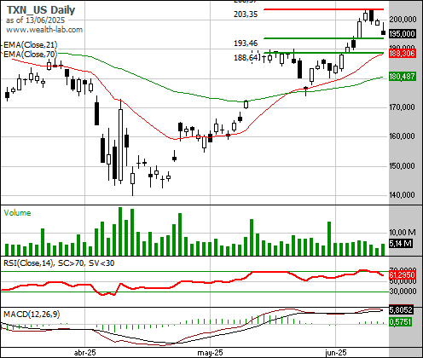Click the 30,0000 RSI axis label

(x=403, y=292)
